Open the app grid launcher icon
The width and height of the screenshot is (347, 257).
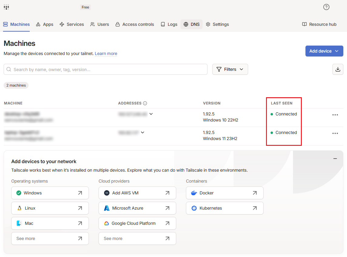tap(6, 7)
